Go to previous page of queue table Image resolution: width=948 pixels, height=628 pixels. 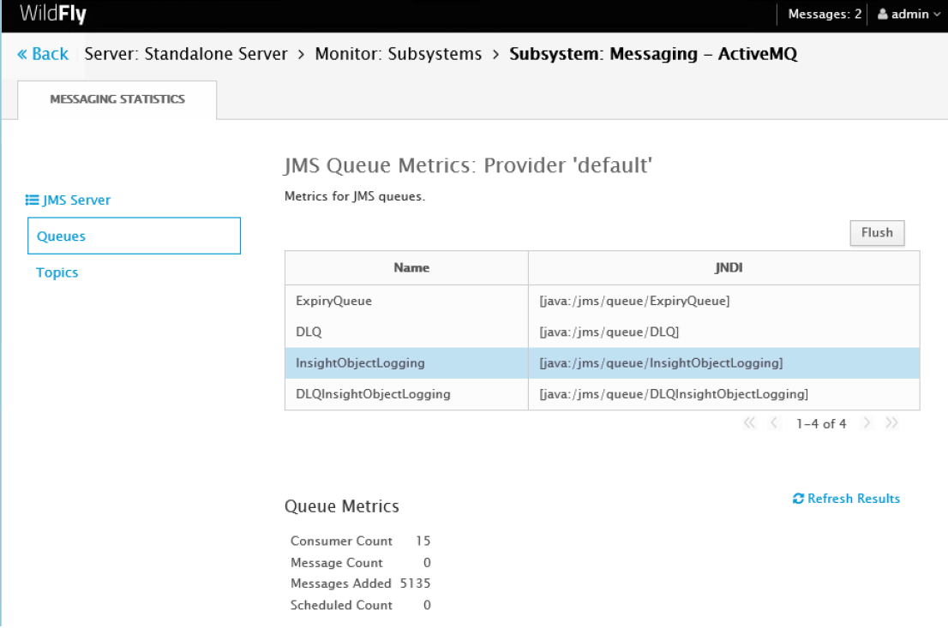[775, 423]
